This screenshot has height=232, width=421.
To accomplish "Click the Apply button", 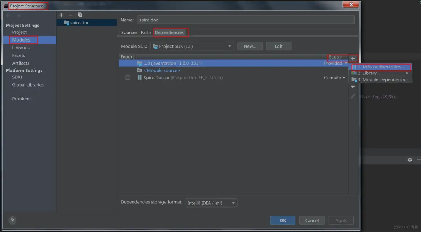I will click(341, 221).
